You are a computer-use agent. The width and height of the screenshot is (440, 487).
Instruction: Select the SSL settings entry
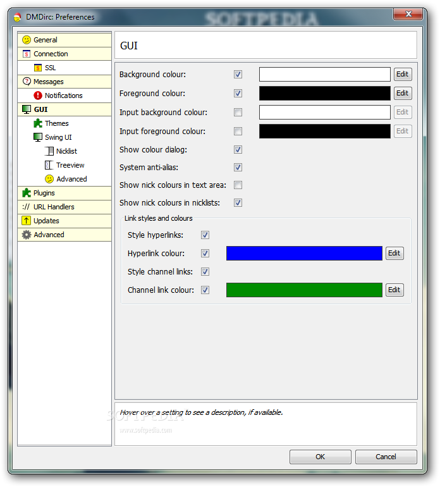[x=64, y=68]
